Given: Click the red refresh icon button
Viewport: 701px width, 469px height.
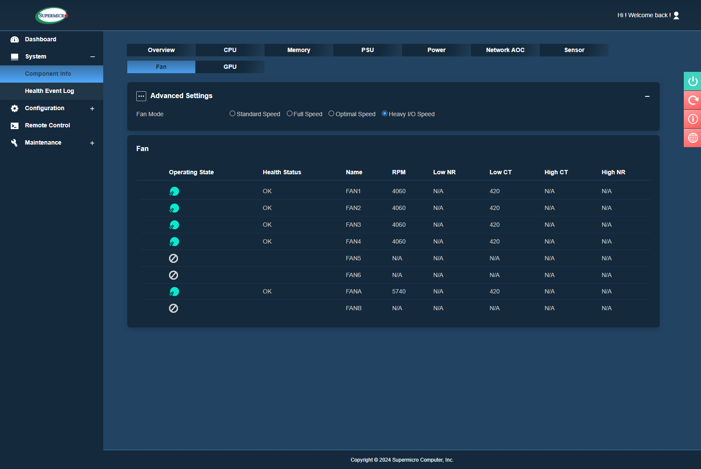Looking at the screenshot, I should pos(692,100).
